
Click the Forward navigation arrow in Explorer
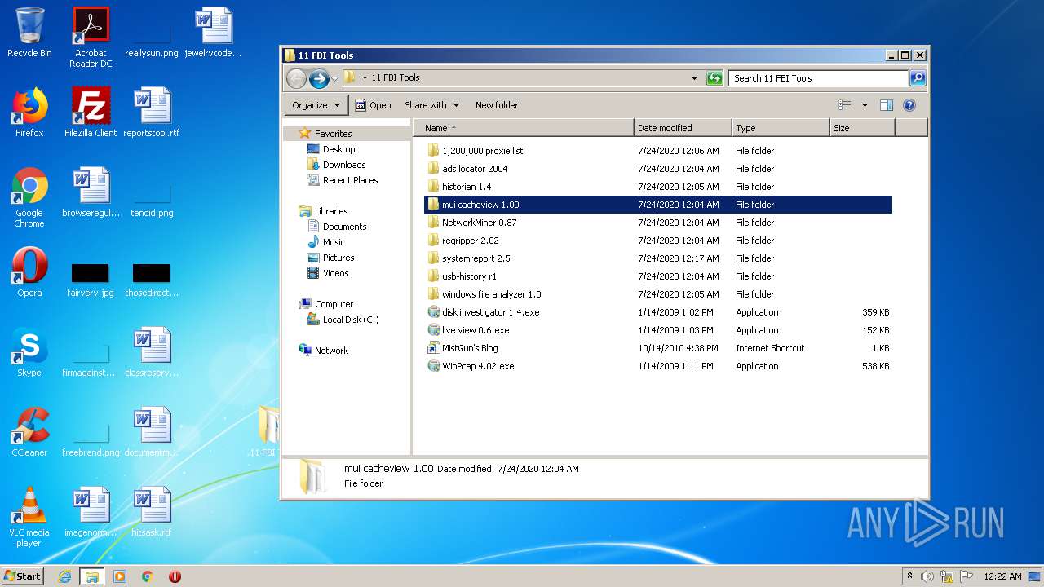(x=319, y=78)
